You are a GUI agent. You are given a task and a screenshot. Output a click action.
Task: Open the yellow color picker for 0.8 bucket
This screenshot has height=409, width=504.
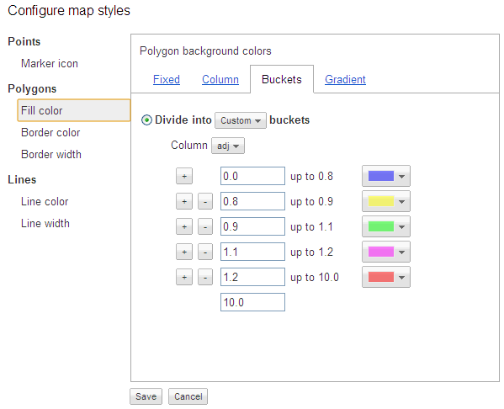(x=386, y=201)
